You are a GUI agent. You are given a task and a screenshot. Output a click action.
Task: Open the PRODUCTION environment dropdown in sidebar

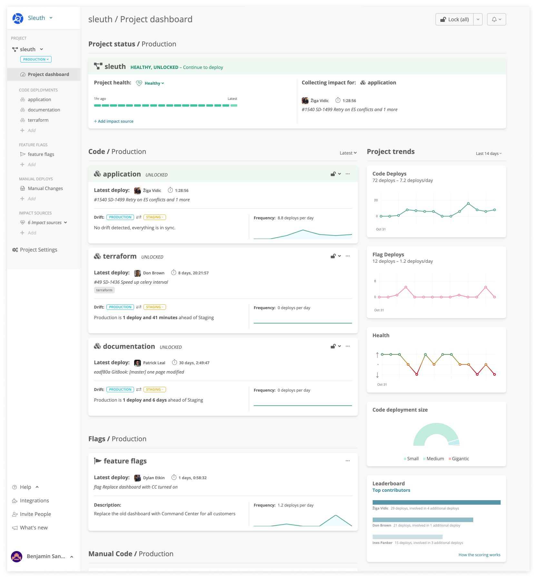pyautogui.click(x=36, y=59)
